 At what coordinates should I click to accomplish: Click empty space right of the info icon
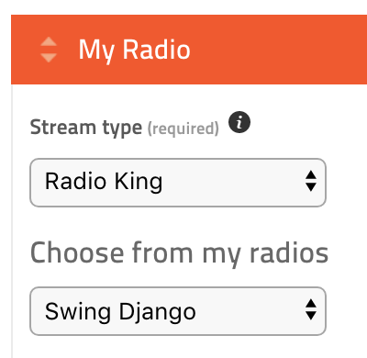[x=306, y=122]
